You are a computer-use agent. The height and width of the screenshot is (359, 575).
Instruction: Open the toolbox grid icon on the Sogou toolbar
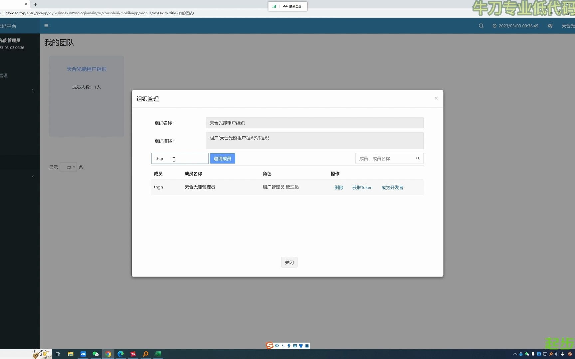tap(307, 346)
